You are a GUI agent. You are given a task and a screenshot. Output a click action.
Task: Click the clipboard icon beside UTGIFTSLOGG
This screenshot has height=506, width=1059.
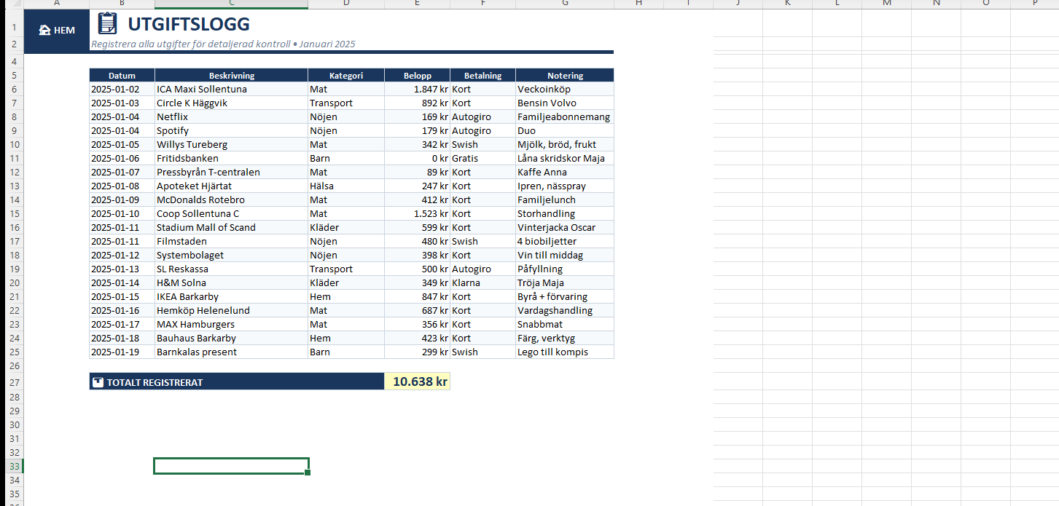tap(107, 24)
